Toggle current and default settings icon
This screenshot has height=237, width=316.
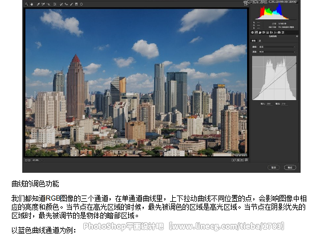246,160
